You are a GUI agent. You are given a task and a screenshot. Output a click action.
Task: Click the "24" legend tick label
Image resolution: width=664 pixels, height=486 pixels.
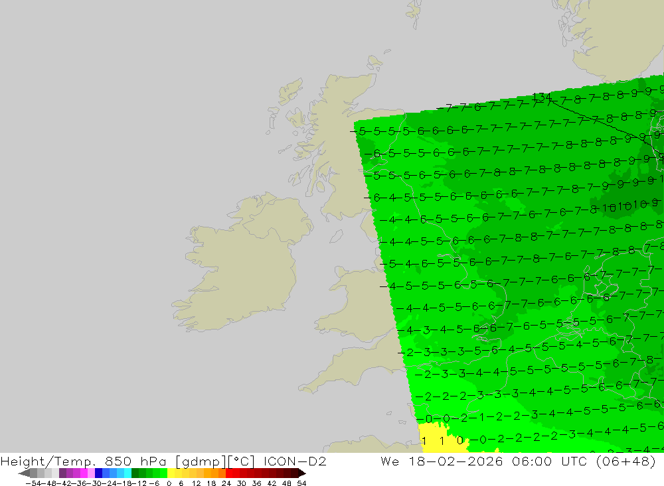pyautogui.click(x=226, y=483)
